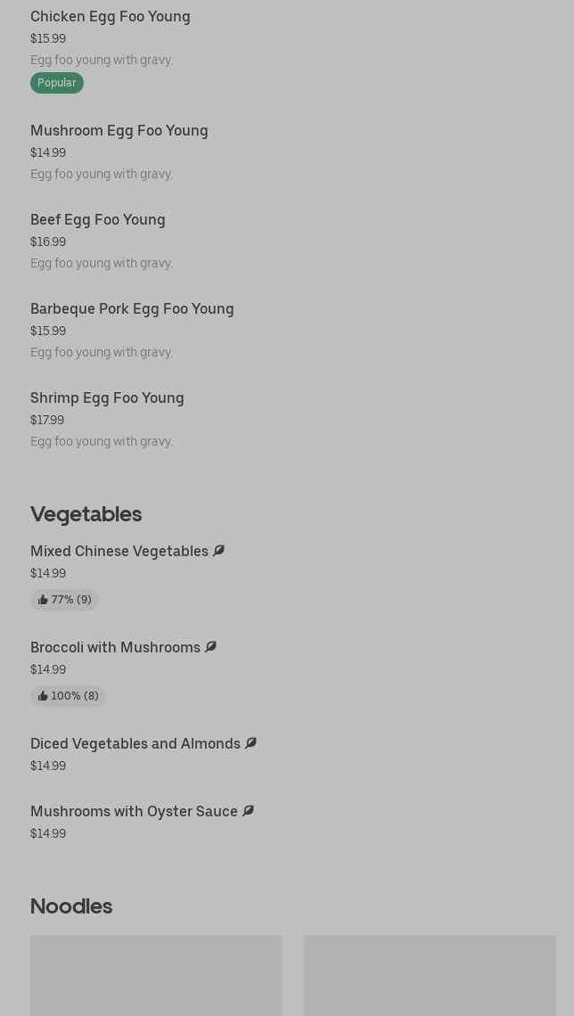Open the first Noodles item thumbnail

pyautogui.click(x=156, y=975)
